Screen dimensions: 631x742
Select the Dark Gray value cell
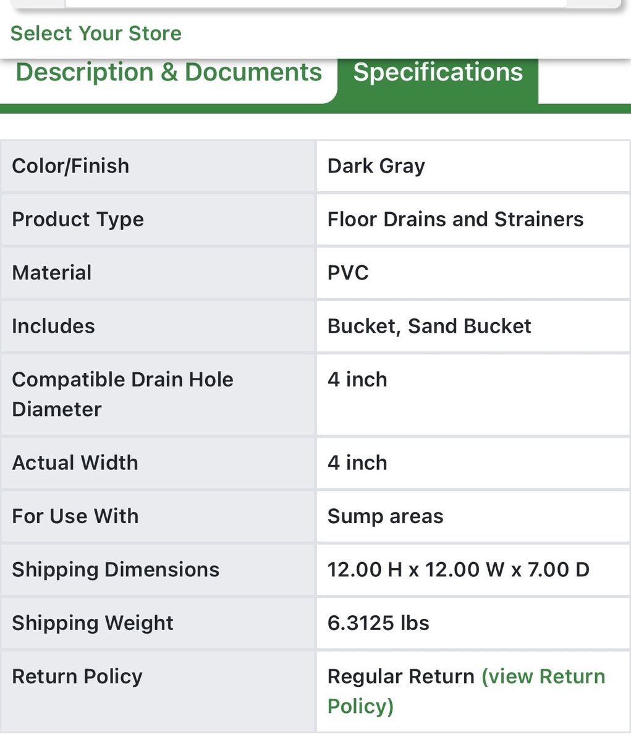(x=376, y=166)
